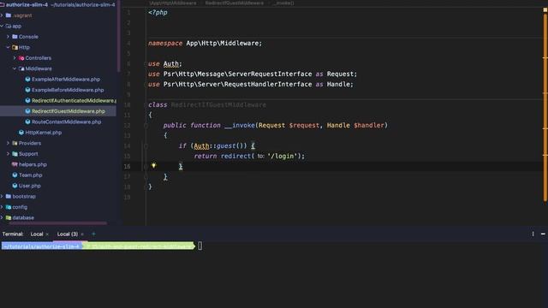The image size is (548, 308).
Task: Expand the database folder
Action: click(x=2, y=217)
